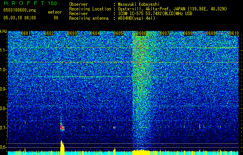
Task: Click observer name Masayuki Kobayashi
Action: [x=139, y=4]
